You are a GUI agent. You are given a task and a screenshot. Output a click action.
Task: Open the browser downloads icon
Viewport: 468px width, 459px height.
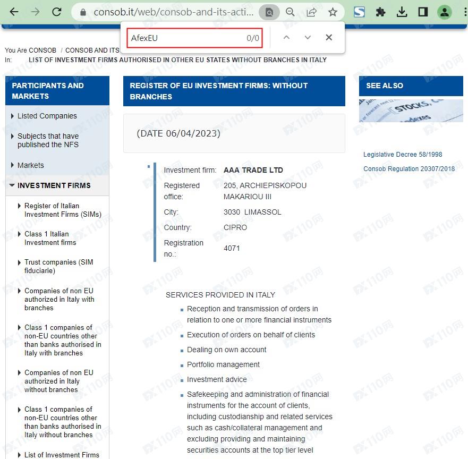pyautogui.click(x=402, y=12)
